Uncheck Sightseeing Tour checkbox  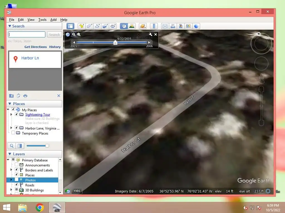point(16,114)
